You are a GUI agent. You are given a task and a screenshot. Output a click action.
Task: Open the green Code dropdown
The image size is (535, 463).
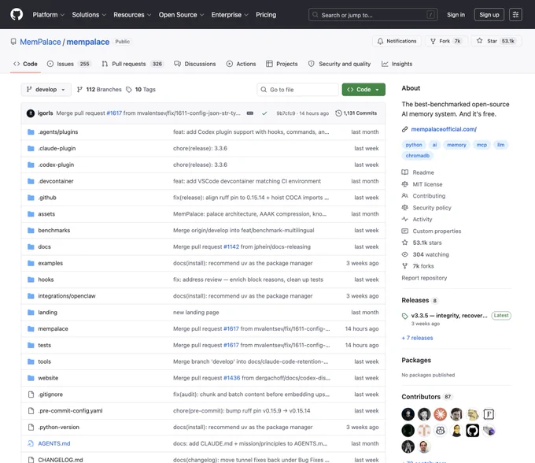tap(363, 90)
